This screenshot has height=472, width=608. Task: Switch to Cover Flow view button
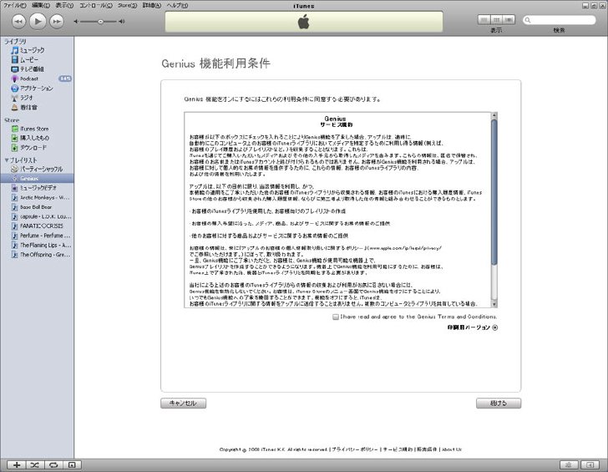509,20
